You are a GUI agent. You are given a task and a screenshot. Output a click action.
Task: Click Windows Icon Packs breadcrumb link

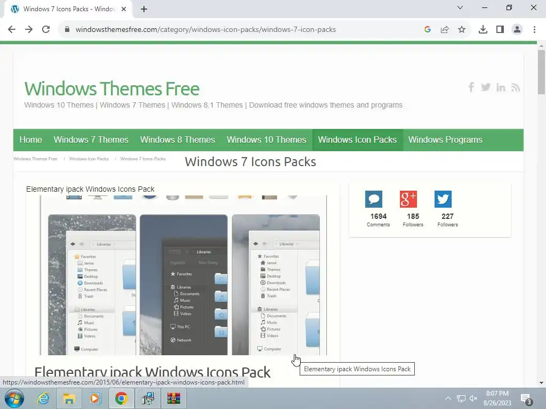89,159
